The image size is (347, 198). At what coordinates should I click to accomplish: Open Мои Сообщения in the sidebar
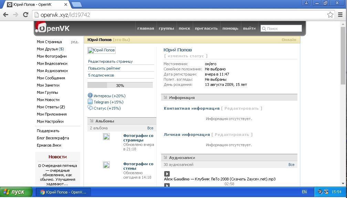click(51, 78)
